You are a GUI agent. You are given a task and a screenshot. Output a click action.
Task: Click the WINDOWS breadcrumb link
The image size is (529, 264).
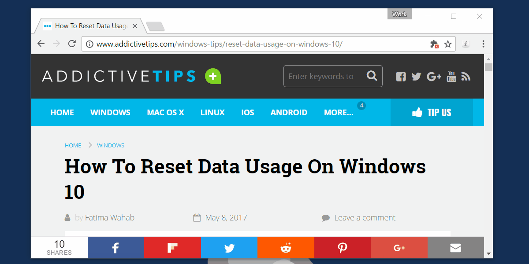111,145
